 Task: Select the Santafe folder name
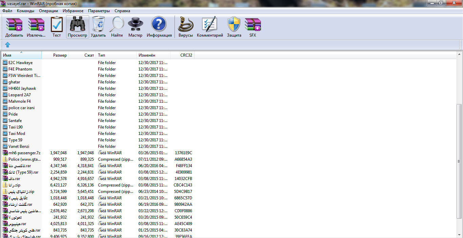pos(15,121)
